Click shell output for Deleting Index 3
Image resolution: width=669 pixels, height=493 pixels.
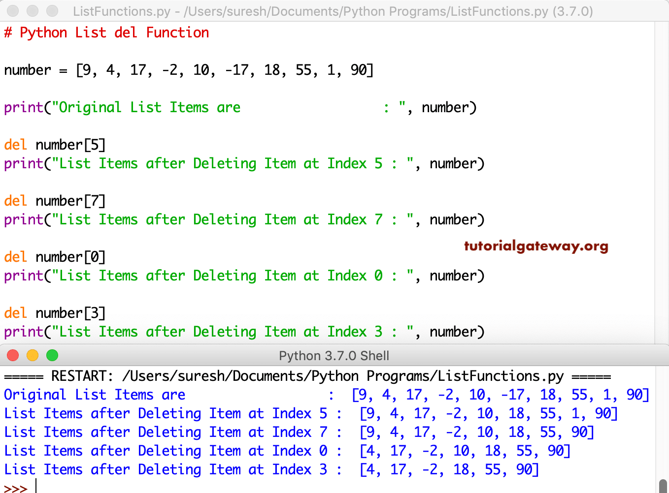pos(271,469)
